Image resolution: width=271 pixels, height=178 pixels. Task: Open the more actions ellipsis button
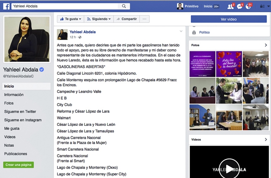tap(145, 19)
